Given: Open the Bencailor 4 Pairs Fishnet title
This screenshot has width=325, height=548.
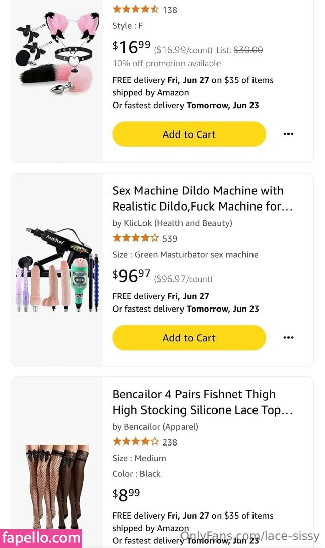Looking at the screenshot, I should [x=202, y=402].
